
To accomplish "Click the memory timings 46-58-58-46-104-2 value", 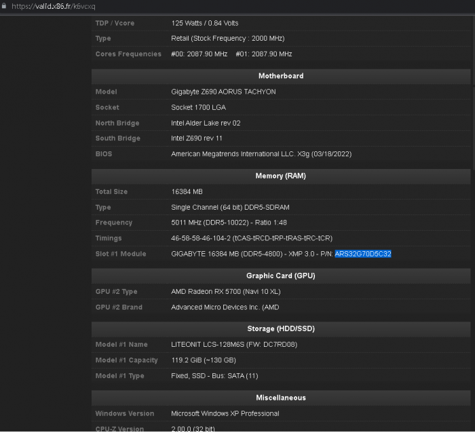I will pos(252,238).
